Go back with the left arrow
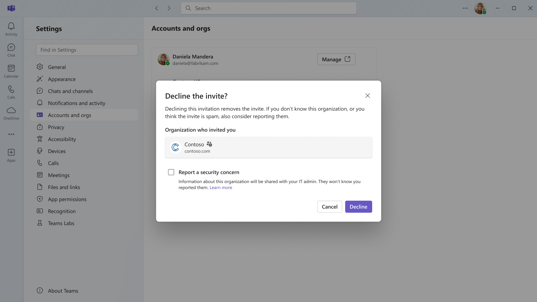Image resolution: width=537 pixels, height=302 pixels. 157,8
